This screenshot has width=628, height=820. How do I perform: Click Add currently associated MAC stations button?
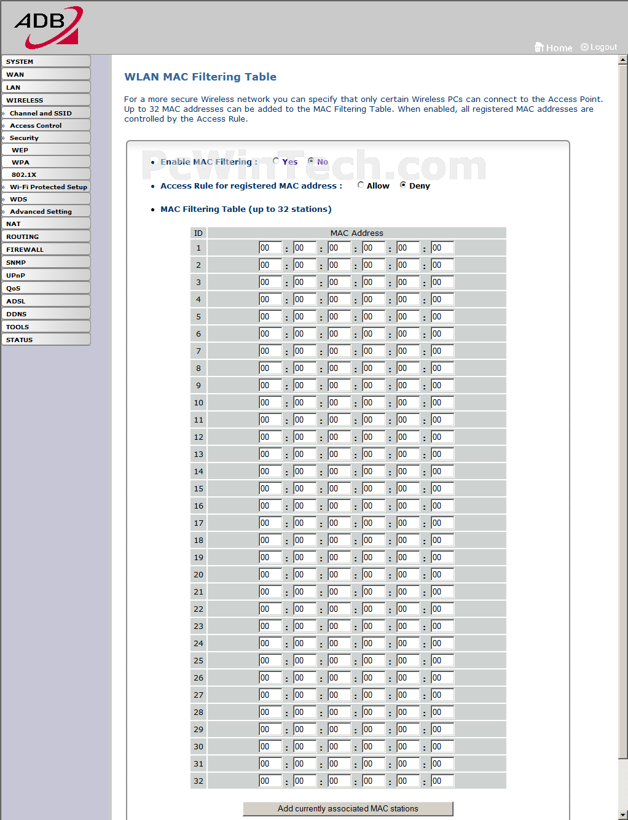click(348, 808)
